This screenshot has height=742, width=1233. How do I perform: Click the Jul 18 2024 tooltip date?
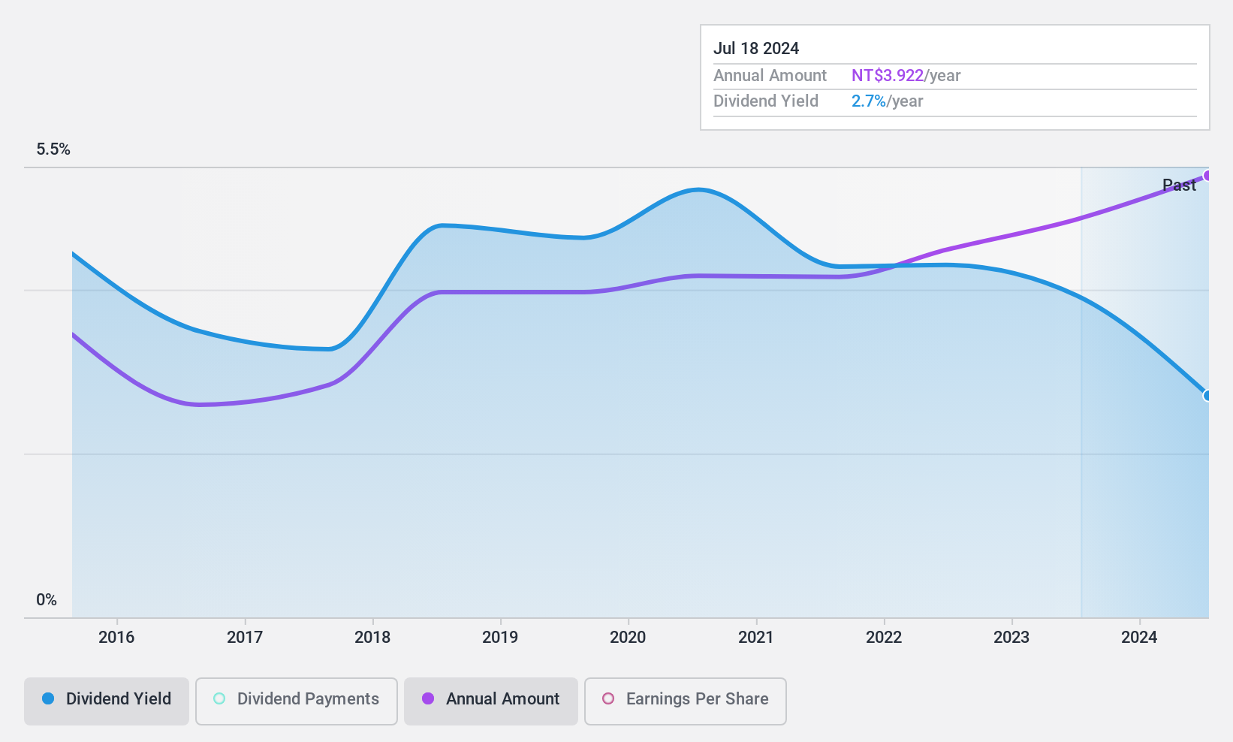coord(756,49)
